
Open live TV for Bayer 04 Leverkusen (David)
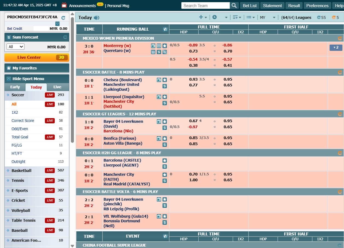coord(159,122)
